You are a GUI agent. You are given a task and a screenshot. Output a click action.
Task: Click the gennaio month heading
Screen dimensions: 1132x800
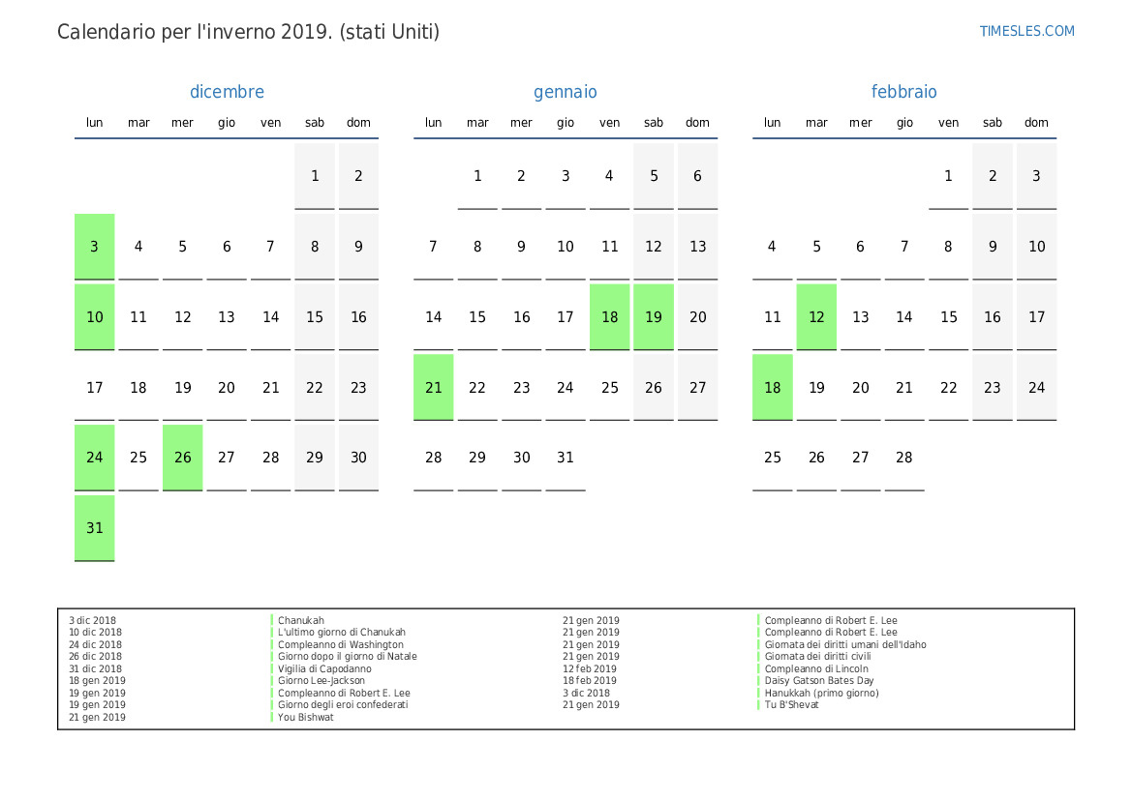point(566,92)
